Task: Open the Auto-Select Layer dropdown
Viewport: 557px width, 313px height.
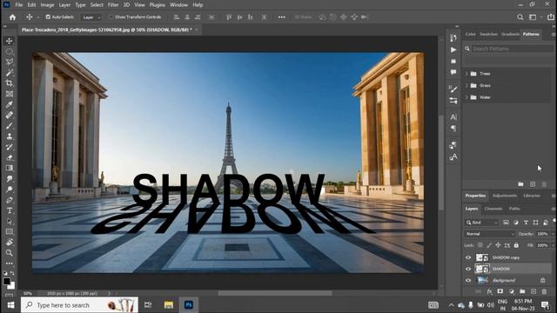Action: tap(91, 17)
